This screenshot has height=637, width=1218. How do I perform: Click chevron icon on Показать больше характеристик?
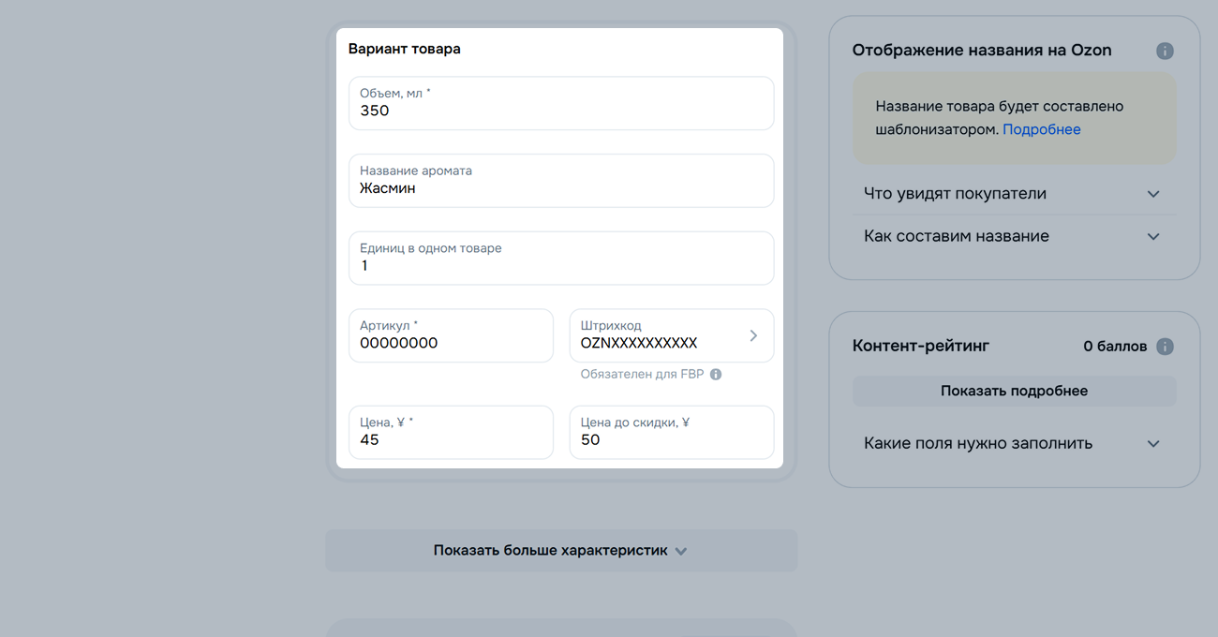point(681,551)
